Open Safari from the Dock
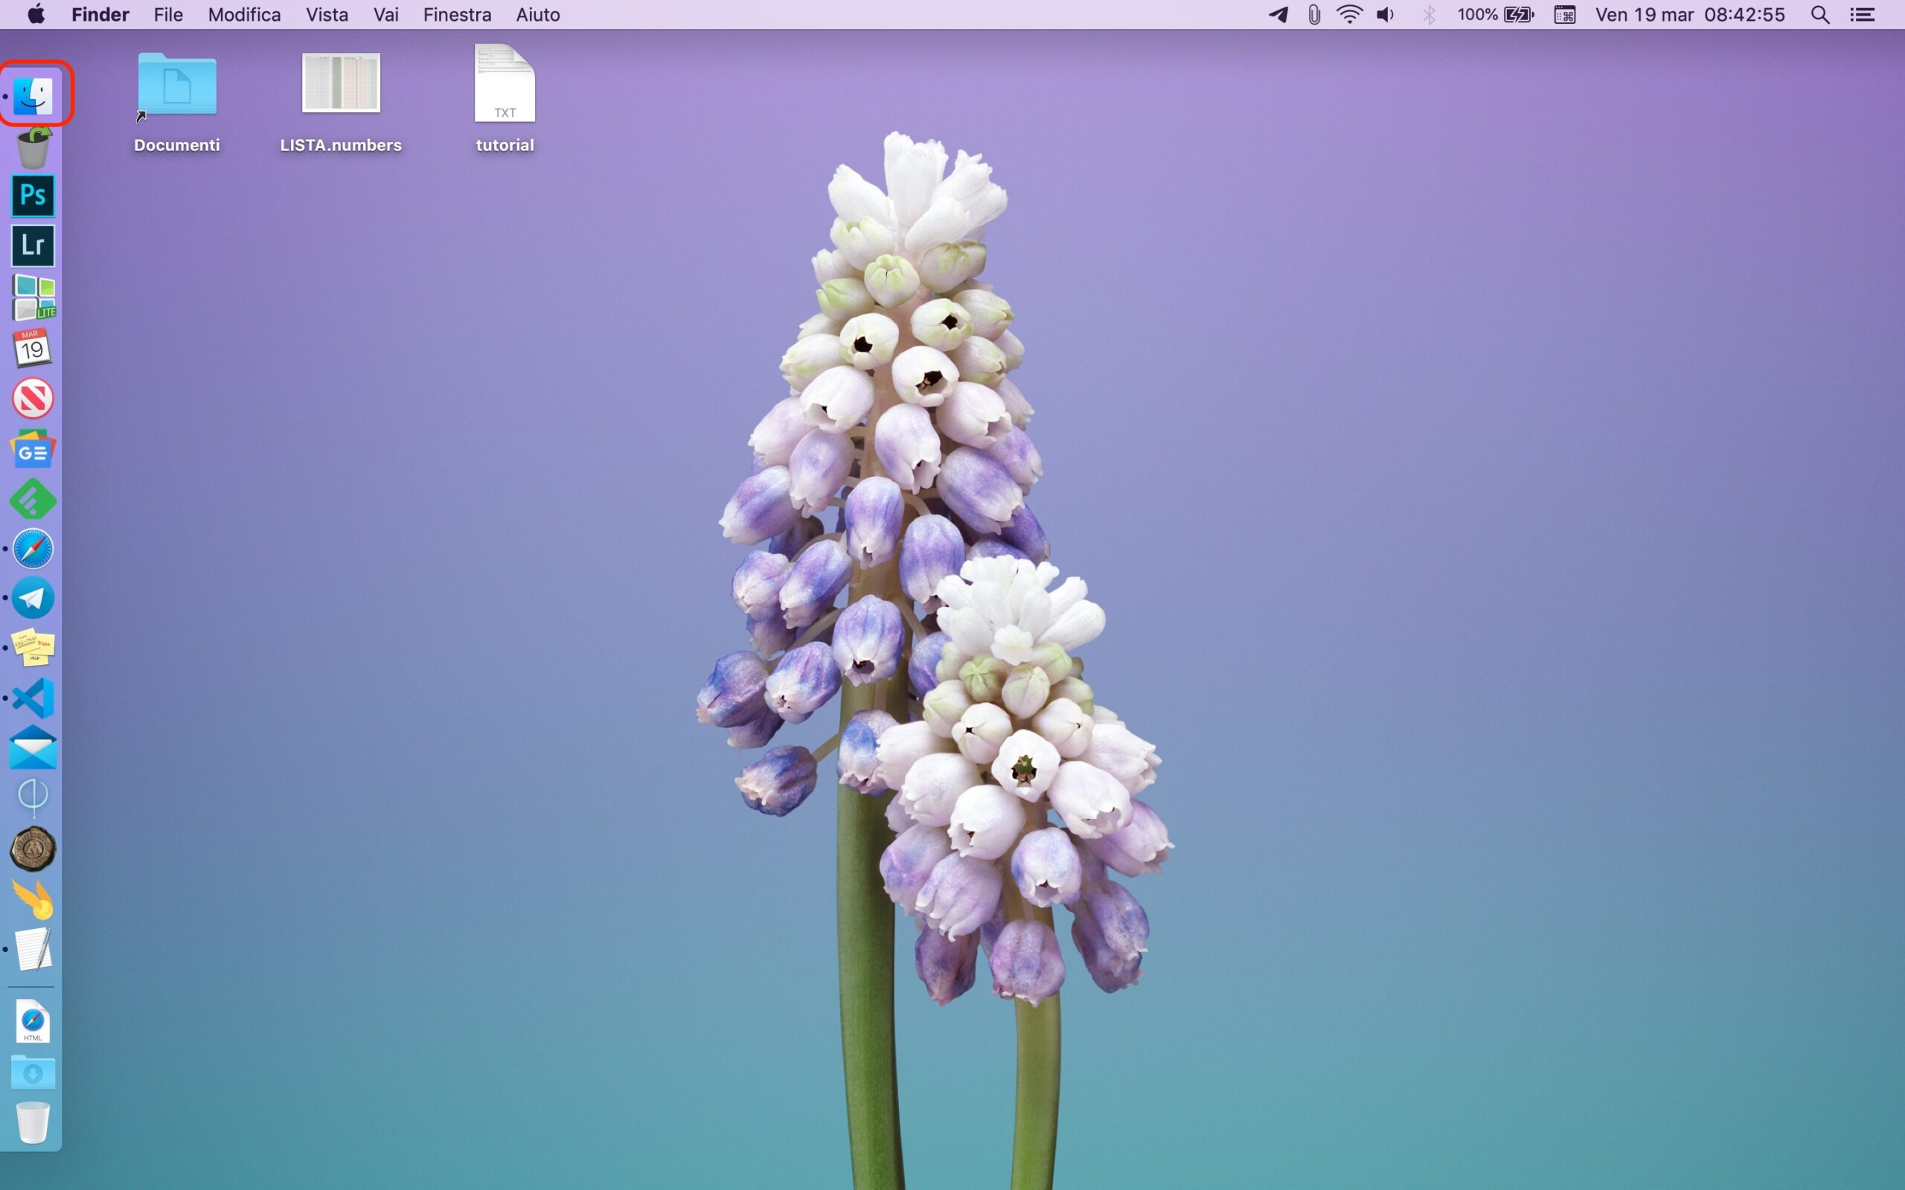 point(33,549)
